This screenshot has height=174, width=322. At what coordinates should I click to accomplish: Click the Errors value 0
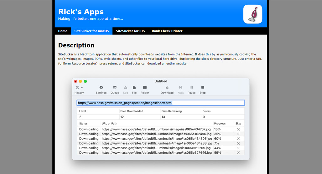click(204, 117)
